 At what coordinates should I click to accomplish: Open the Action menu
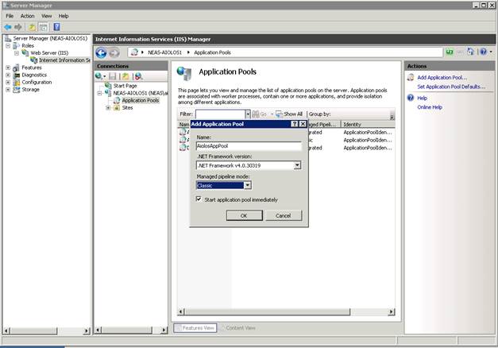(27, 16)
